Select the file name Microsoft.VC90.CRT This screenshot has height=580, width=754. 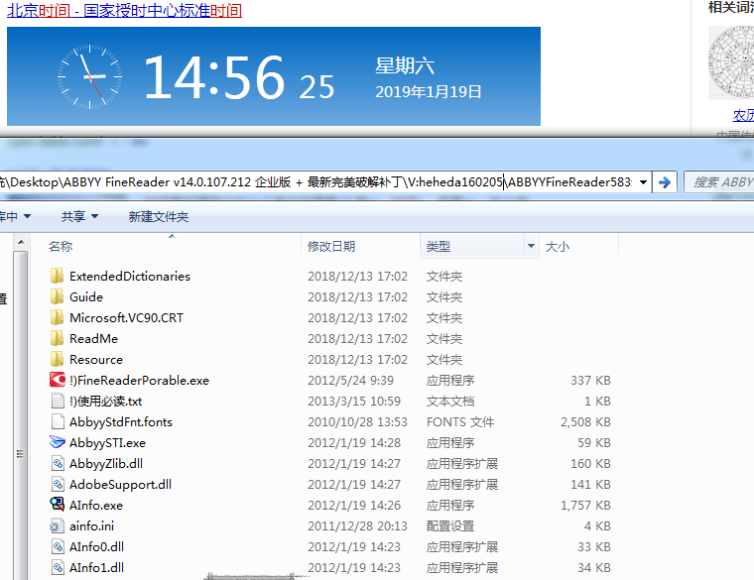click(126, 317)
